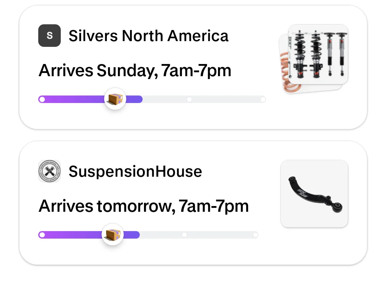Open the black control arm product image
386x283 pixels.
click(314, 194)
